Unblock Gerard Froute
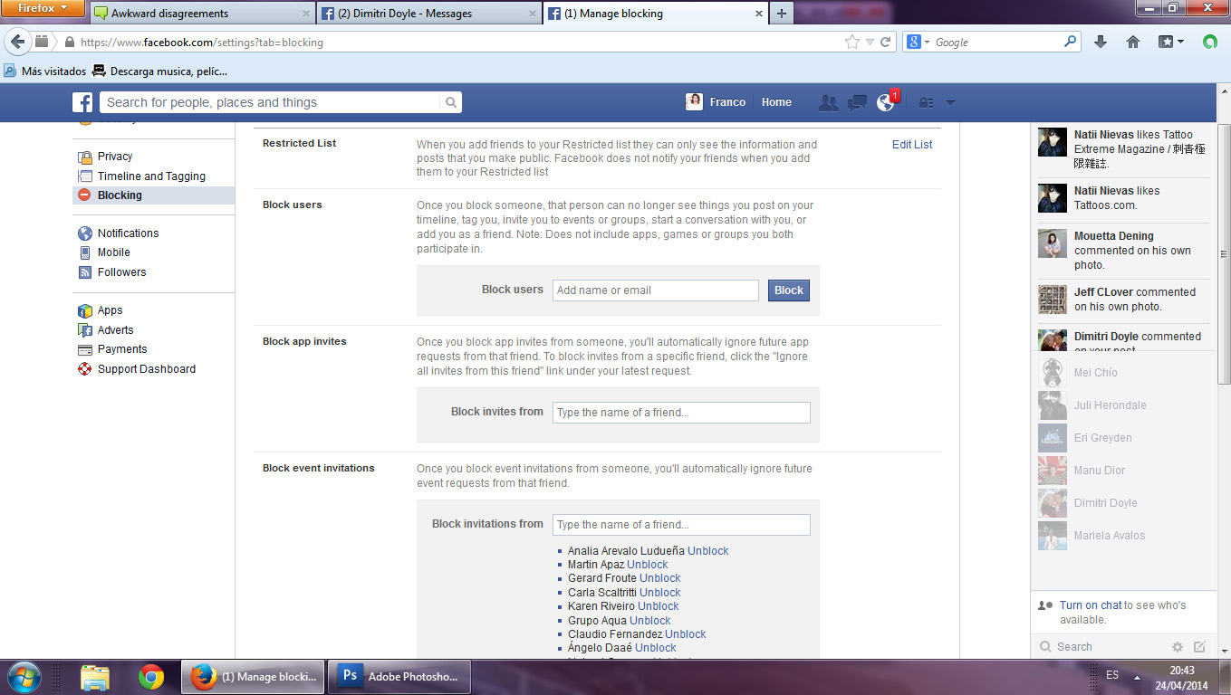 (660, 578)
